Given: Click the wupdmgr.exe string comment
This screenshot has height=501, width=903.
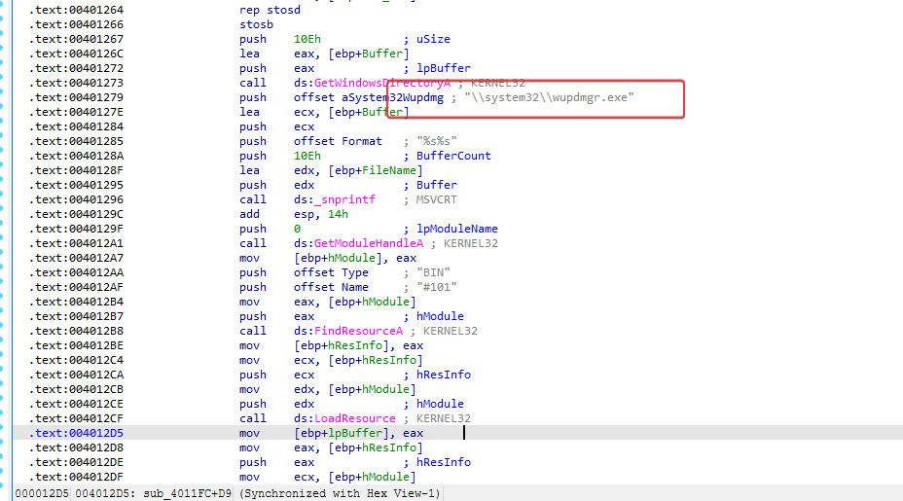Looking at the screenshot, I should (x=549, y=97).
